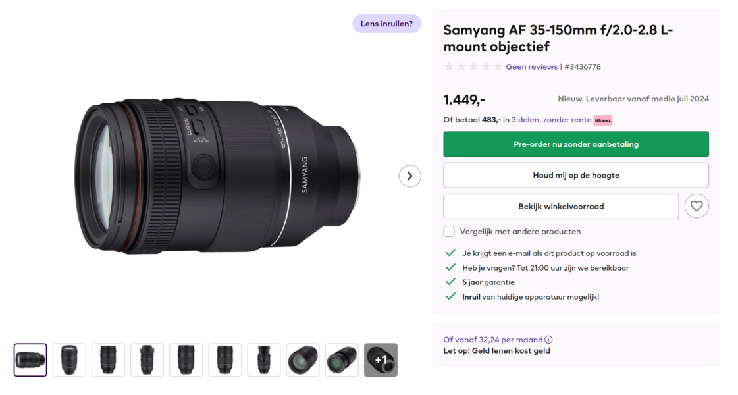Expand the '+1' more images thumbnail
Screen dimensions: 738x395
tap(381, 360)
